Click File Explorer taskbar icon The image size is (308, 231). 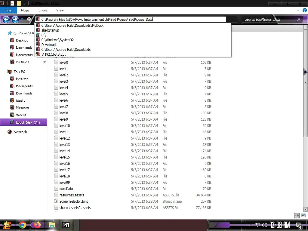tap(52, 225)
